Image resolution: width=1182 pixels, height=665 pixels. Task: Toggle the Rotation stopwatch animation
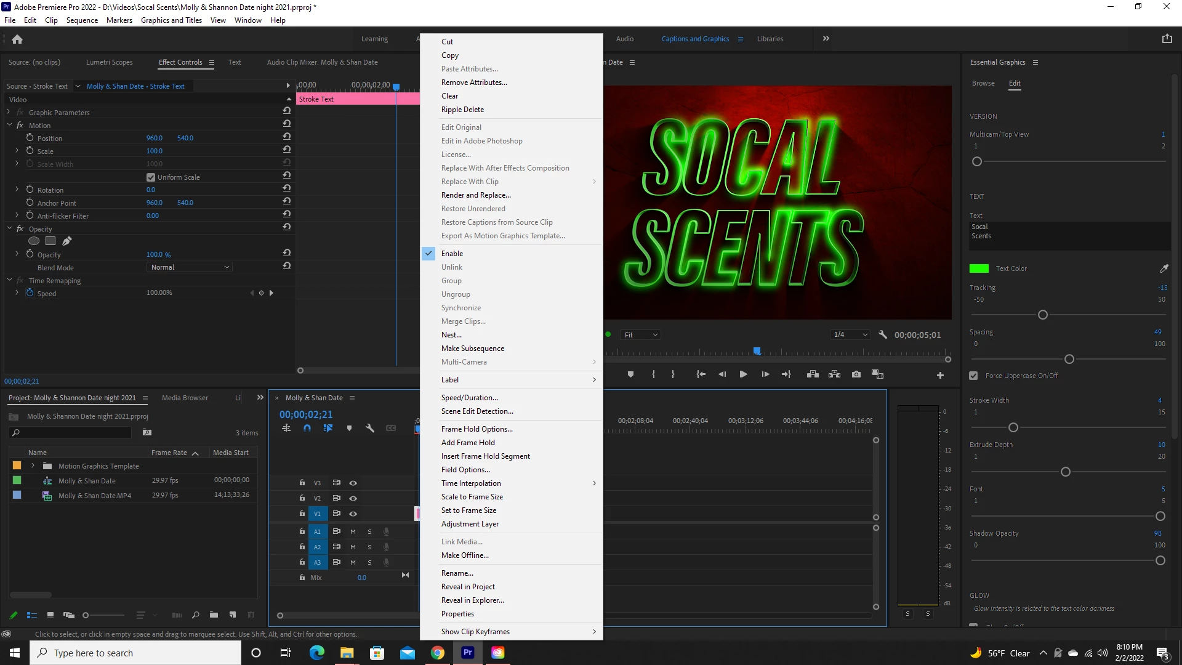coord(30,190)
